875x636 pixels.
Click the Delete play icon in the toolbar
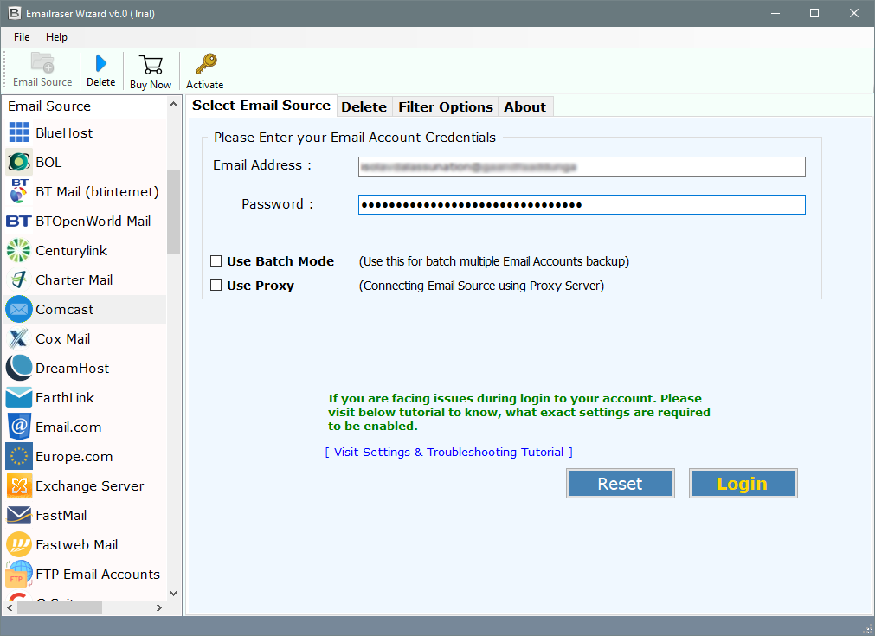[x=101, y=63]
